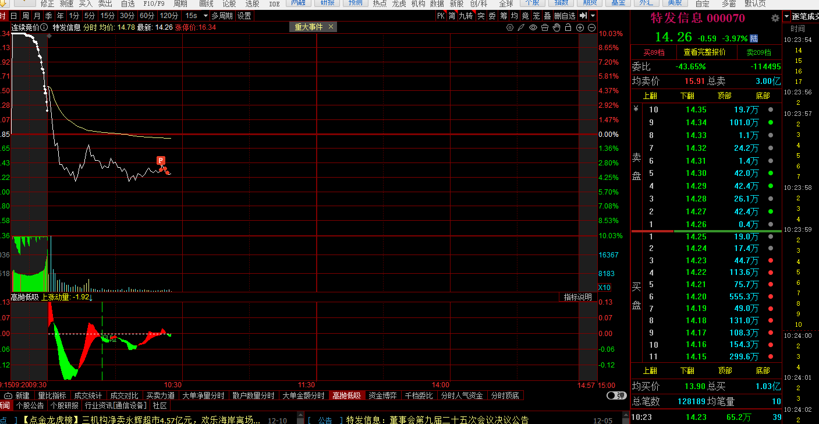819x424 pixels.
Task: Select 千档委比 indicator tab
Action: point(419,395)
